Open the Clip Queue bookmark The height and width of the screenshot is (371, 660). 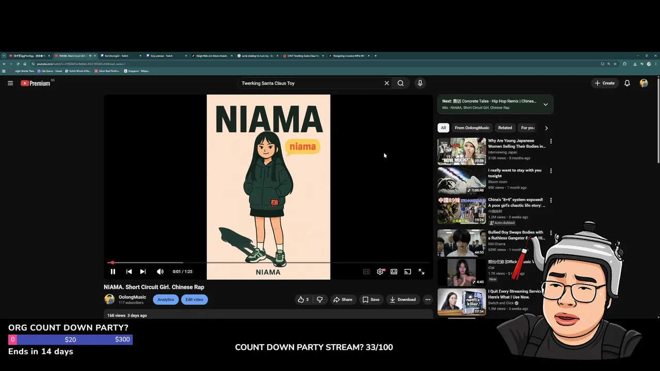pos(50,71)
